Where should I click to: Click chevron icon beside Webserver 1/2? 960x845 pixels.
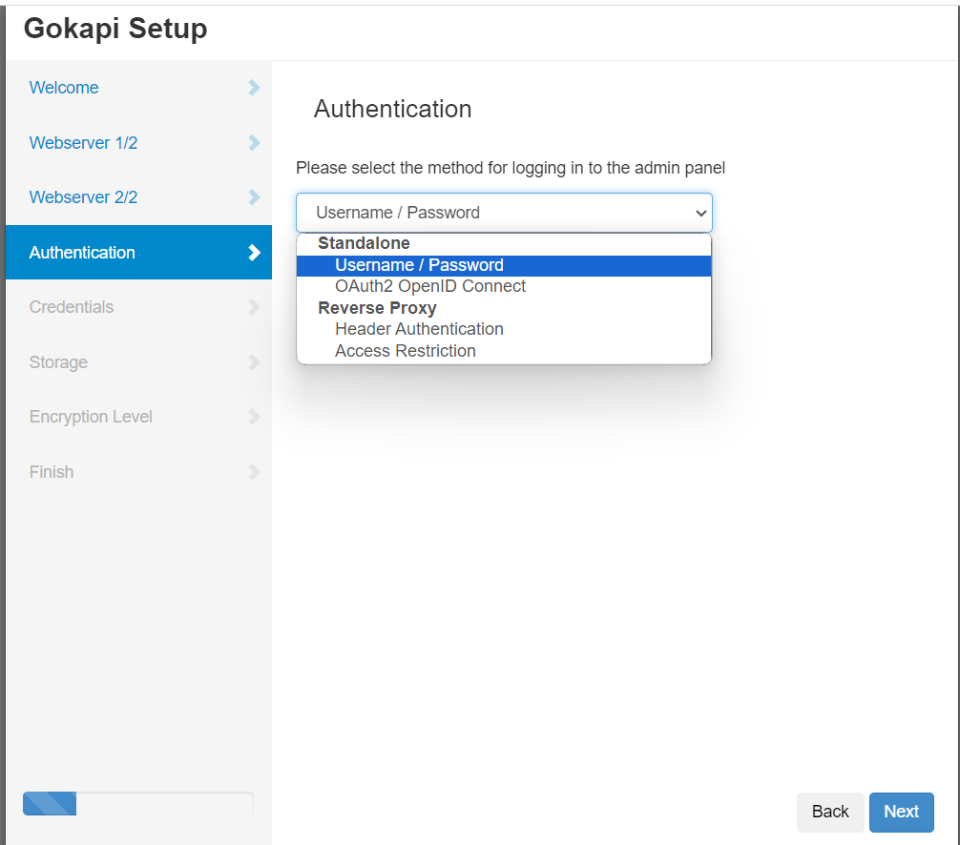pos(254,142)
